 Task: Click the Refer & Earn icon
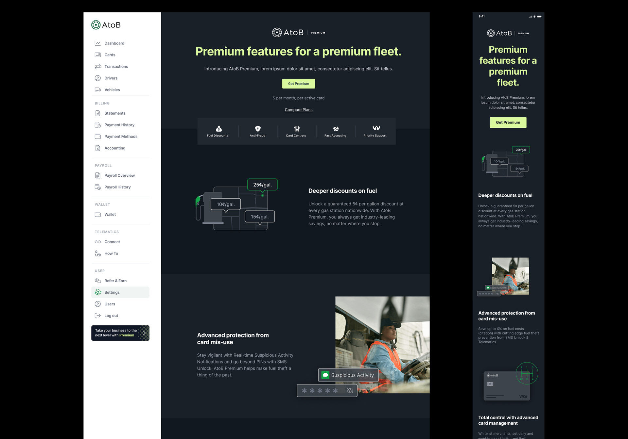coord(97,281)
